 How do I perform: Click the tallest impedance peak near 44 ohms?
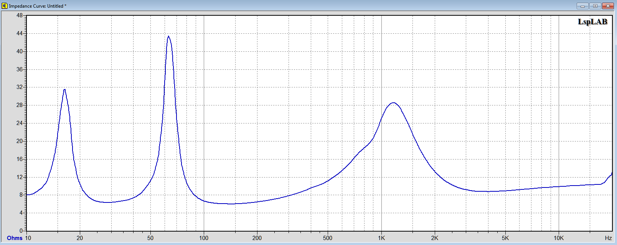[x=168, y=37]
